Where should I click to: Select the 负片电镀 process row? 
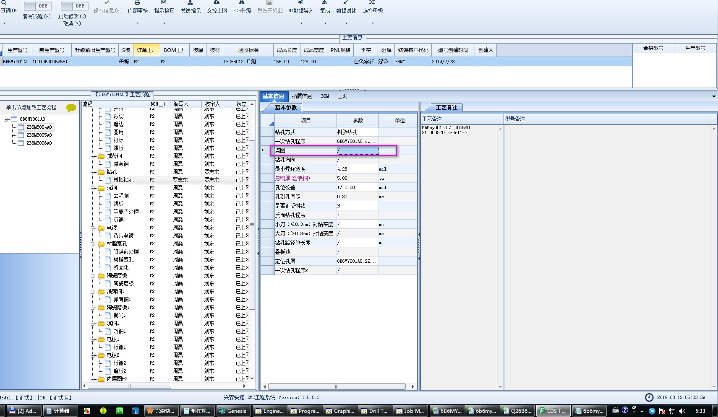165,236
